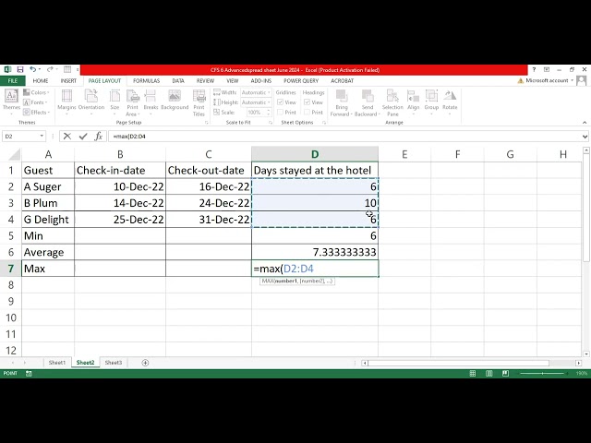Viewport: 591px width, 443px height.
Task: Open the Print Area menu
Action: point(132,102)
